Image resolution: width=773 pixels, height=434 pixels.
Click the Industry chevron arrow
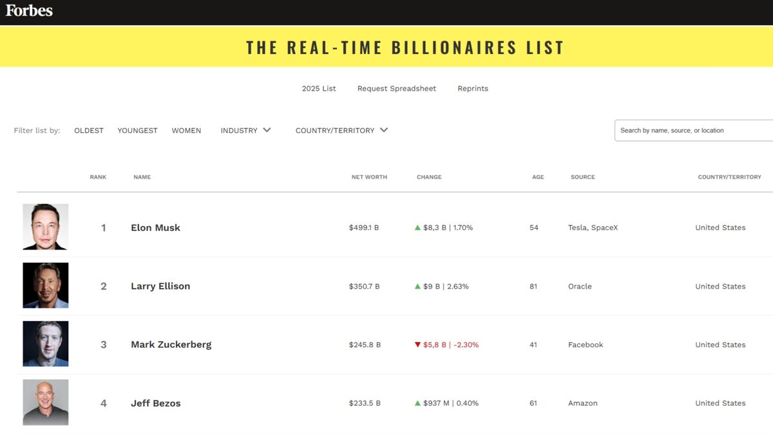point(267,130)
